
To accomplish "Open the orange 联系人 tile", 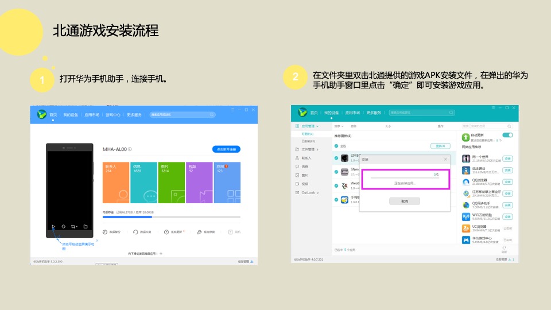I will (116, 183).
